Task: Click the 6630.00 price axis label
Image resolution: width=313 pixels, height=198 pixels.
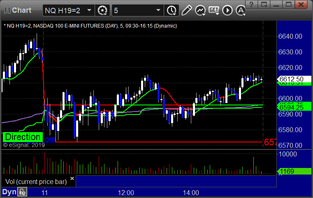Action: pos(290,52)
